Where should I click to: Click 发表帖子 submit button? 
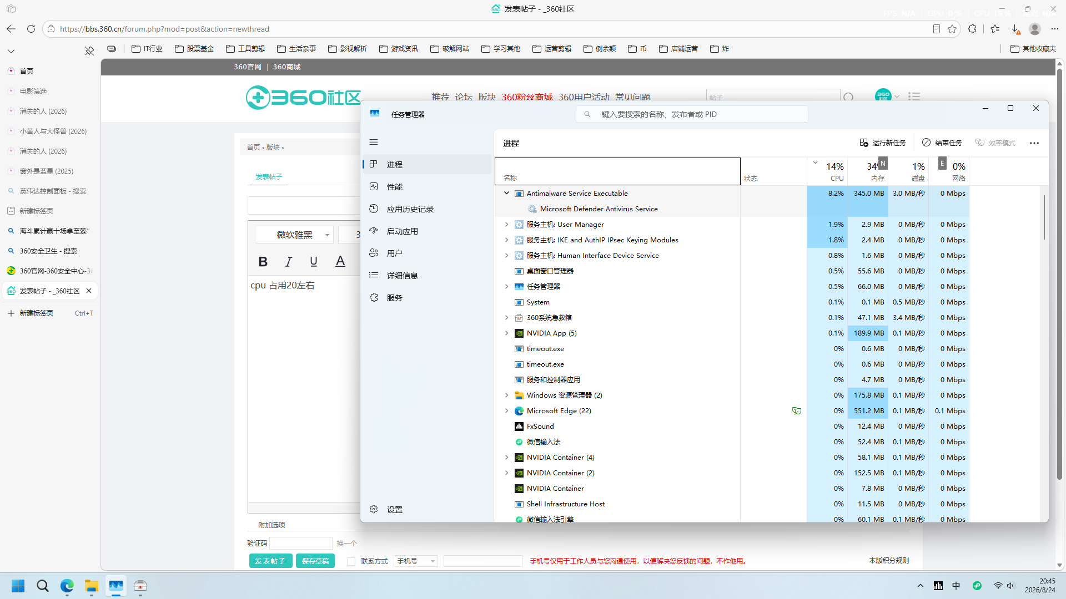click(270, 561)
